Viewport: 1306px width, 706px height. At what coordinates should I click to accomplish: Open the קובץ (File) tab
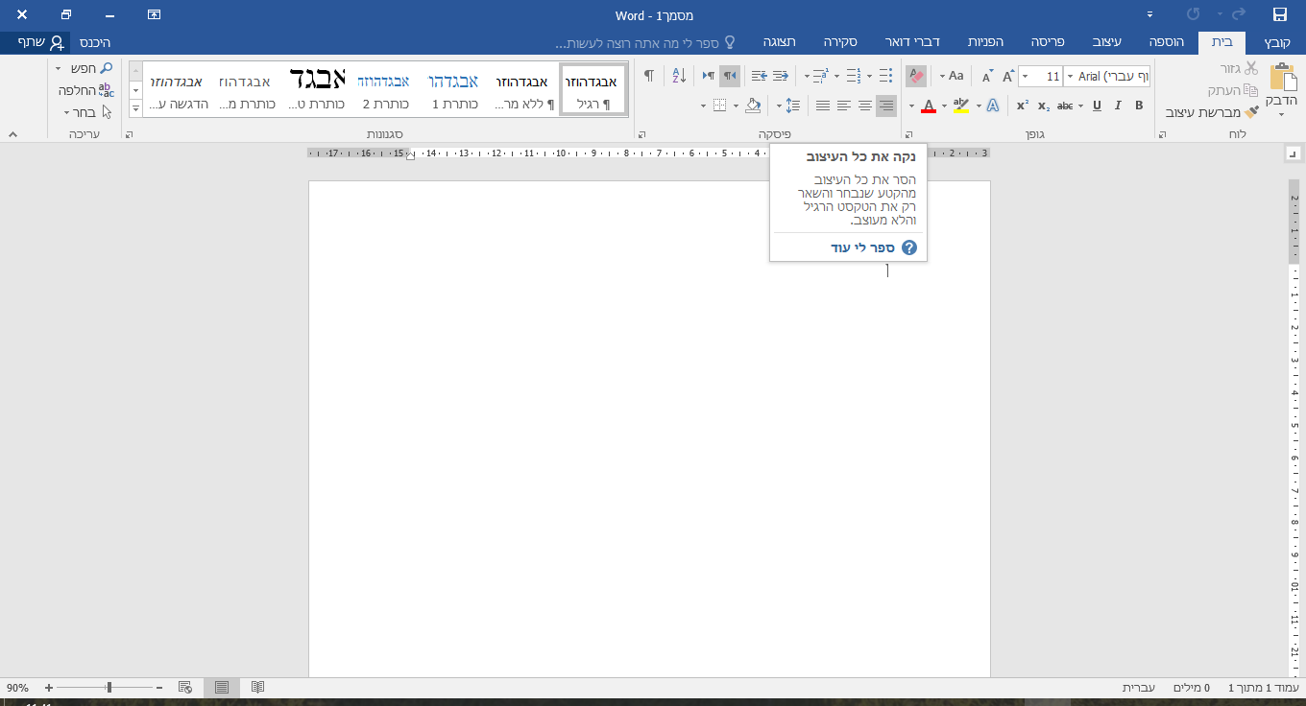click(1277, 42)
